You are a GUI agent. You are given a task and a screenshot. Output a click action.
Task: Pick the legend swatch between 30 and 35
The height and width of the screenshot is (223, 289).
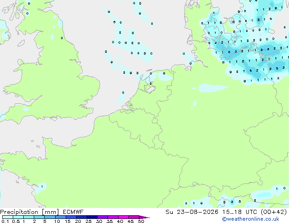point(103,217)
